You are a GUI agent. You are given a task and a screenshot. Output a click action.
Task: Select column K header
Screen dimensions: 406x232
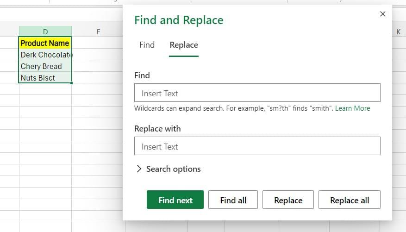point(398,31)
